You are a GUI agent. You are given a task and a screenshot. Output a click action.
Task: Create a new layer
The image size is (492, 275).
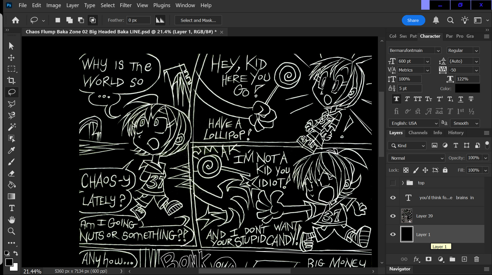[x=464, y=259]
